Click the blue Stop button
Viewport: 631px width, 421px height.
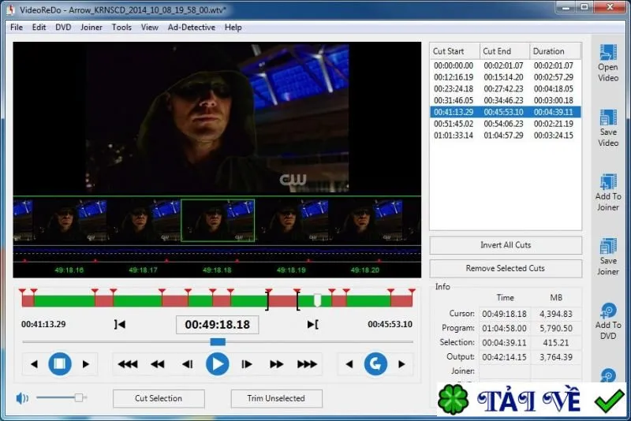pos(60,364)
